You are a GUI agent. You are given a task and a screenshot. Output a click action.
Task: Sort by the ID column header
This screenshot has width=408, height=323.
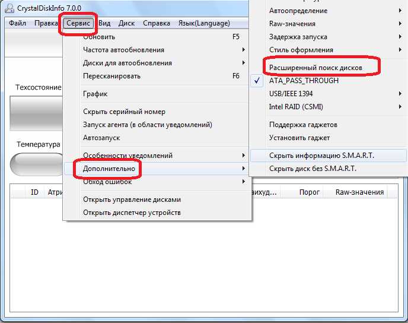coord(34,192)
